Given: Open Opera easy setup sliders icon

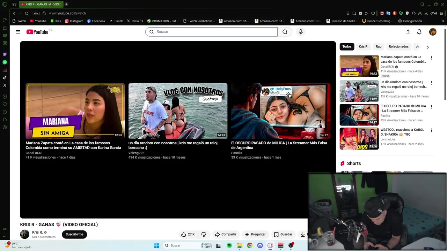Looking at the screenshot, I should (x=442, y=13).
